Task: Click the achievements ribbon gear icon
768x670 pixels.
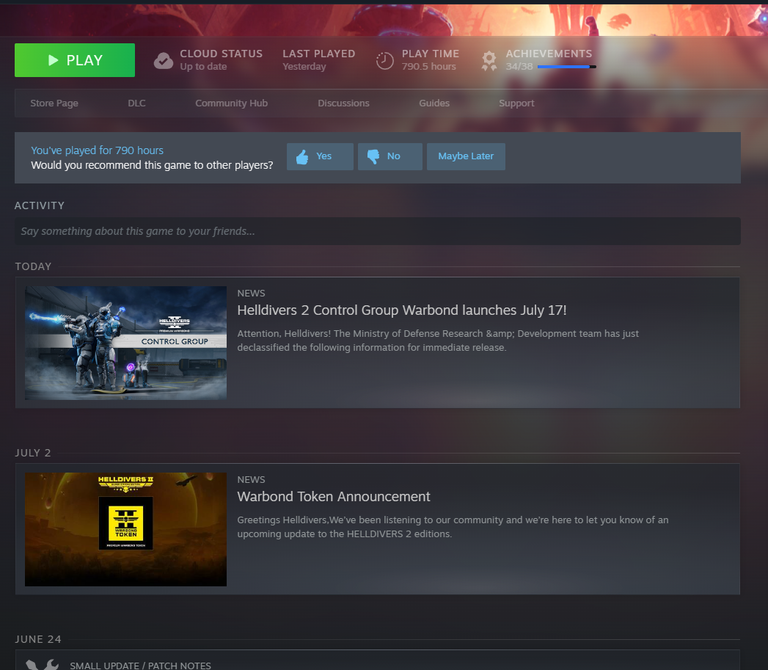Action: point(489,61)
